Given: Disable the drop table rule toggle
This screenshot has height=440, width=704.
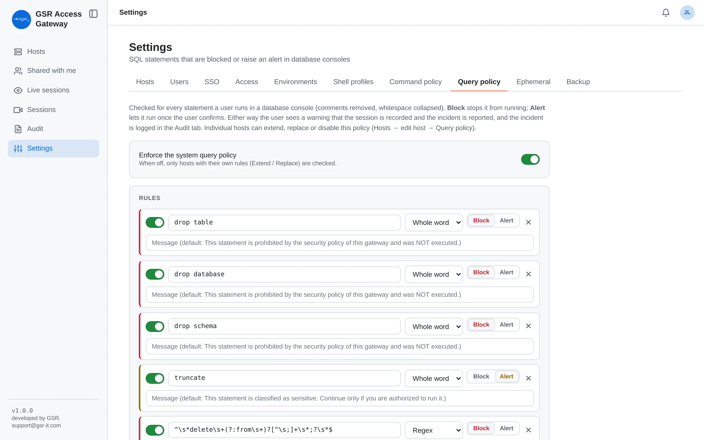Looking at the screenshot, I should click(155, 222).
